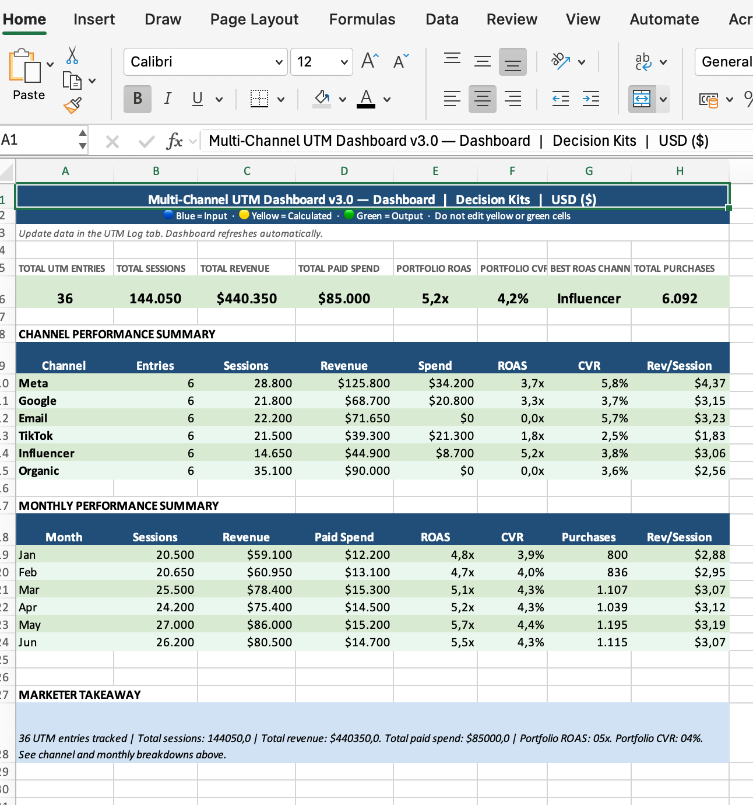Click the Name Box stepper arrows
This screenshot has height=805, width=753.
[x=83, y=140]
